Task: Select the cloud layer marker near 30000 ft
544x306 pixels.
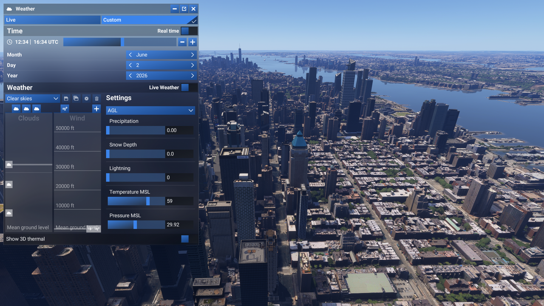Action: (9, 164)
